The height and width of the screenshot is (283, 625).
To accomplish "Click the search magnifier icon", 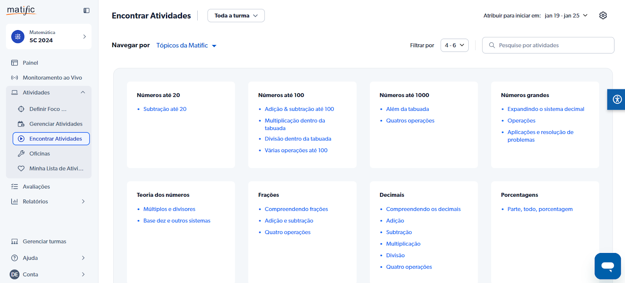I will (x=492, y=45).
